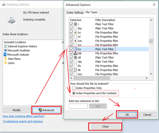Open Troubleshoot search and indexing link
This screenshot has height=133, width=159.
(x=22, y=121)
